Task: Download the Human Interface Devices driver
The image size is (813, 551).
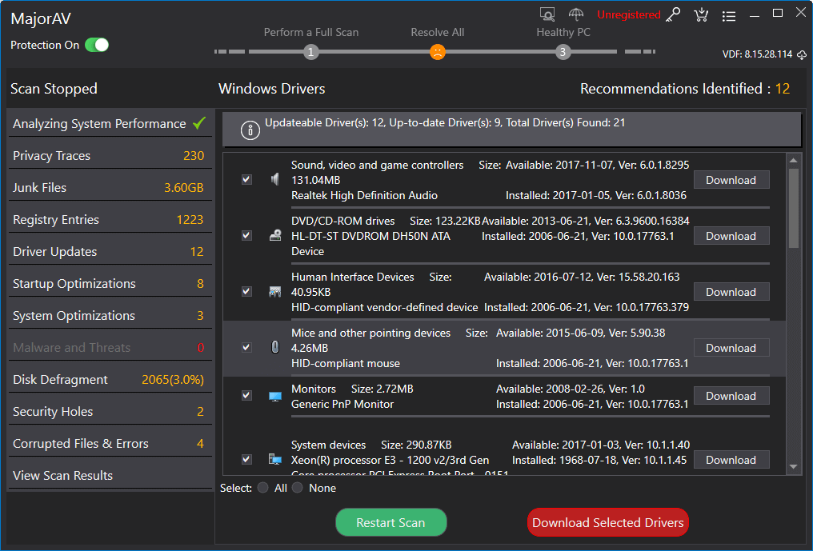Action: pyautogui.click(x=731, y=292)
